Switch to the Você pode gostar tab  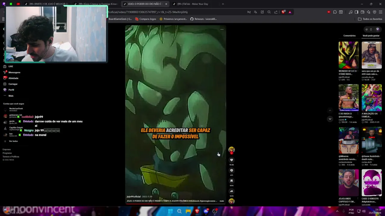(371, 36)
